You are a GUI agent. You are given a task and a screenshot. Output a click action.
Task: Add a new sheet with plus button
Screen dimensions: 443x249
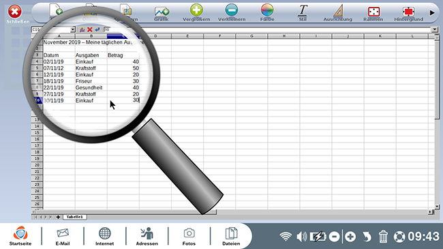(58, 217)
